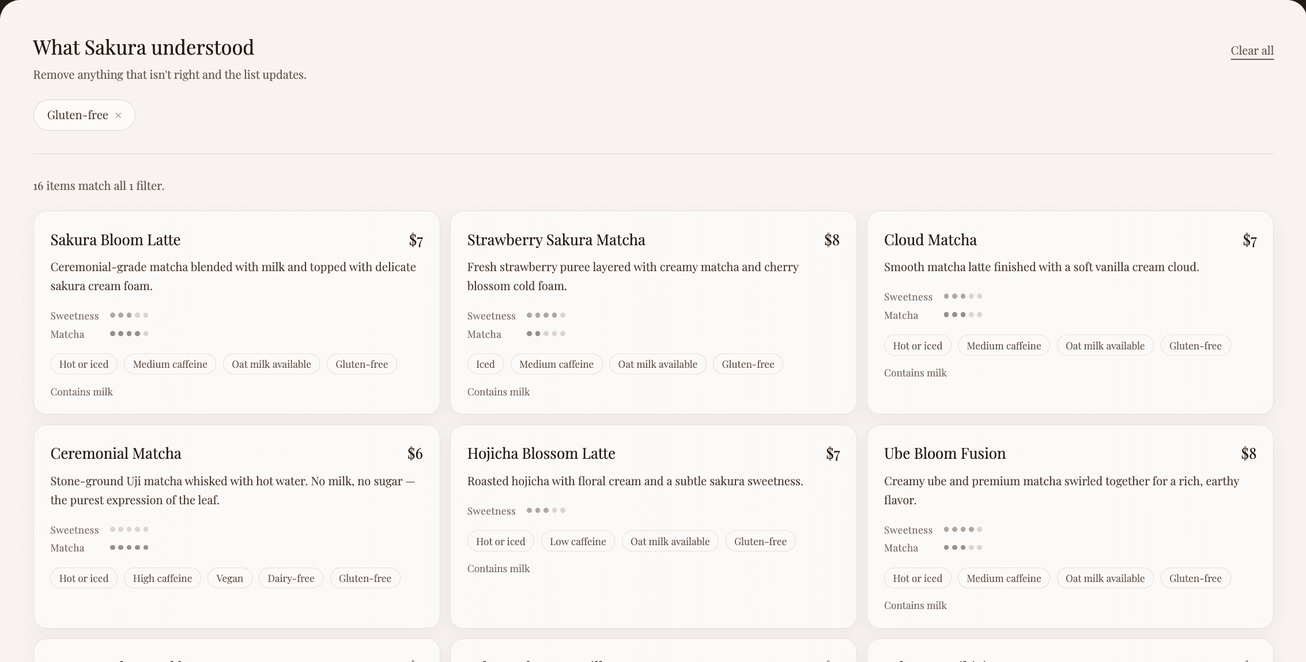Click the $8 price on Ube Bloom Fusion
This screenshot has height=662, width=1306.
tap(1249, 454)
